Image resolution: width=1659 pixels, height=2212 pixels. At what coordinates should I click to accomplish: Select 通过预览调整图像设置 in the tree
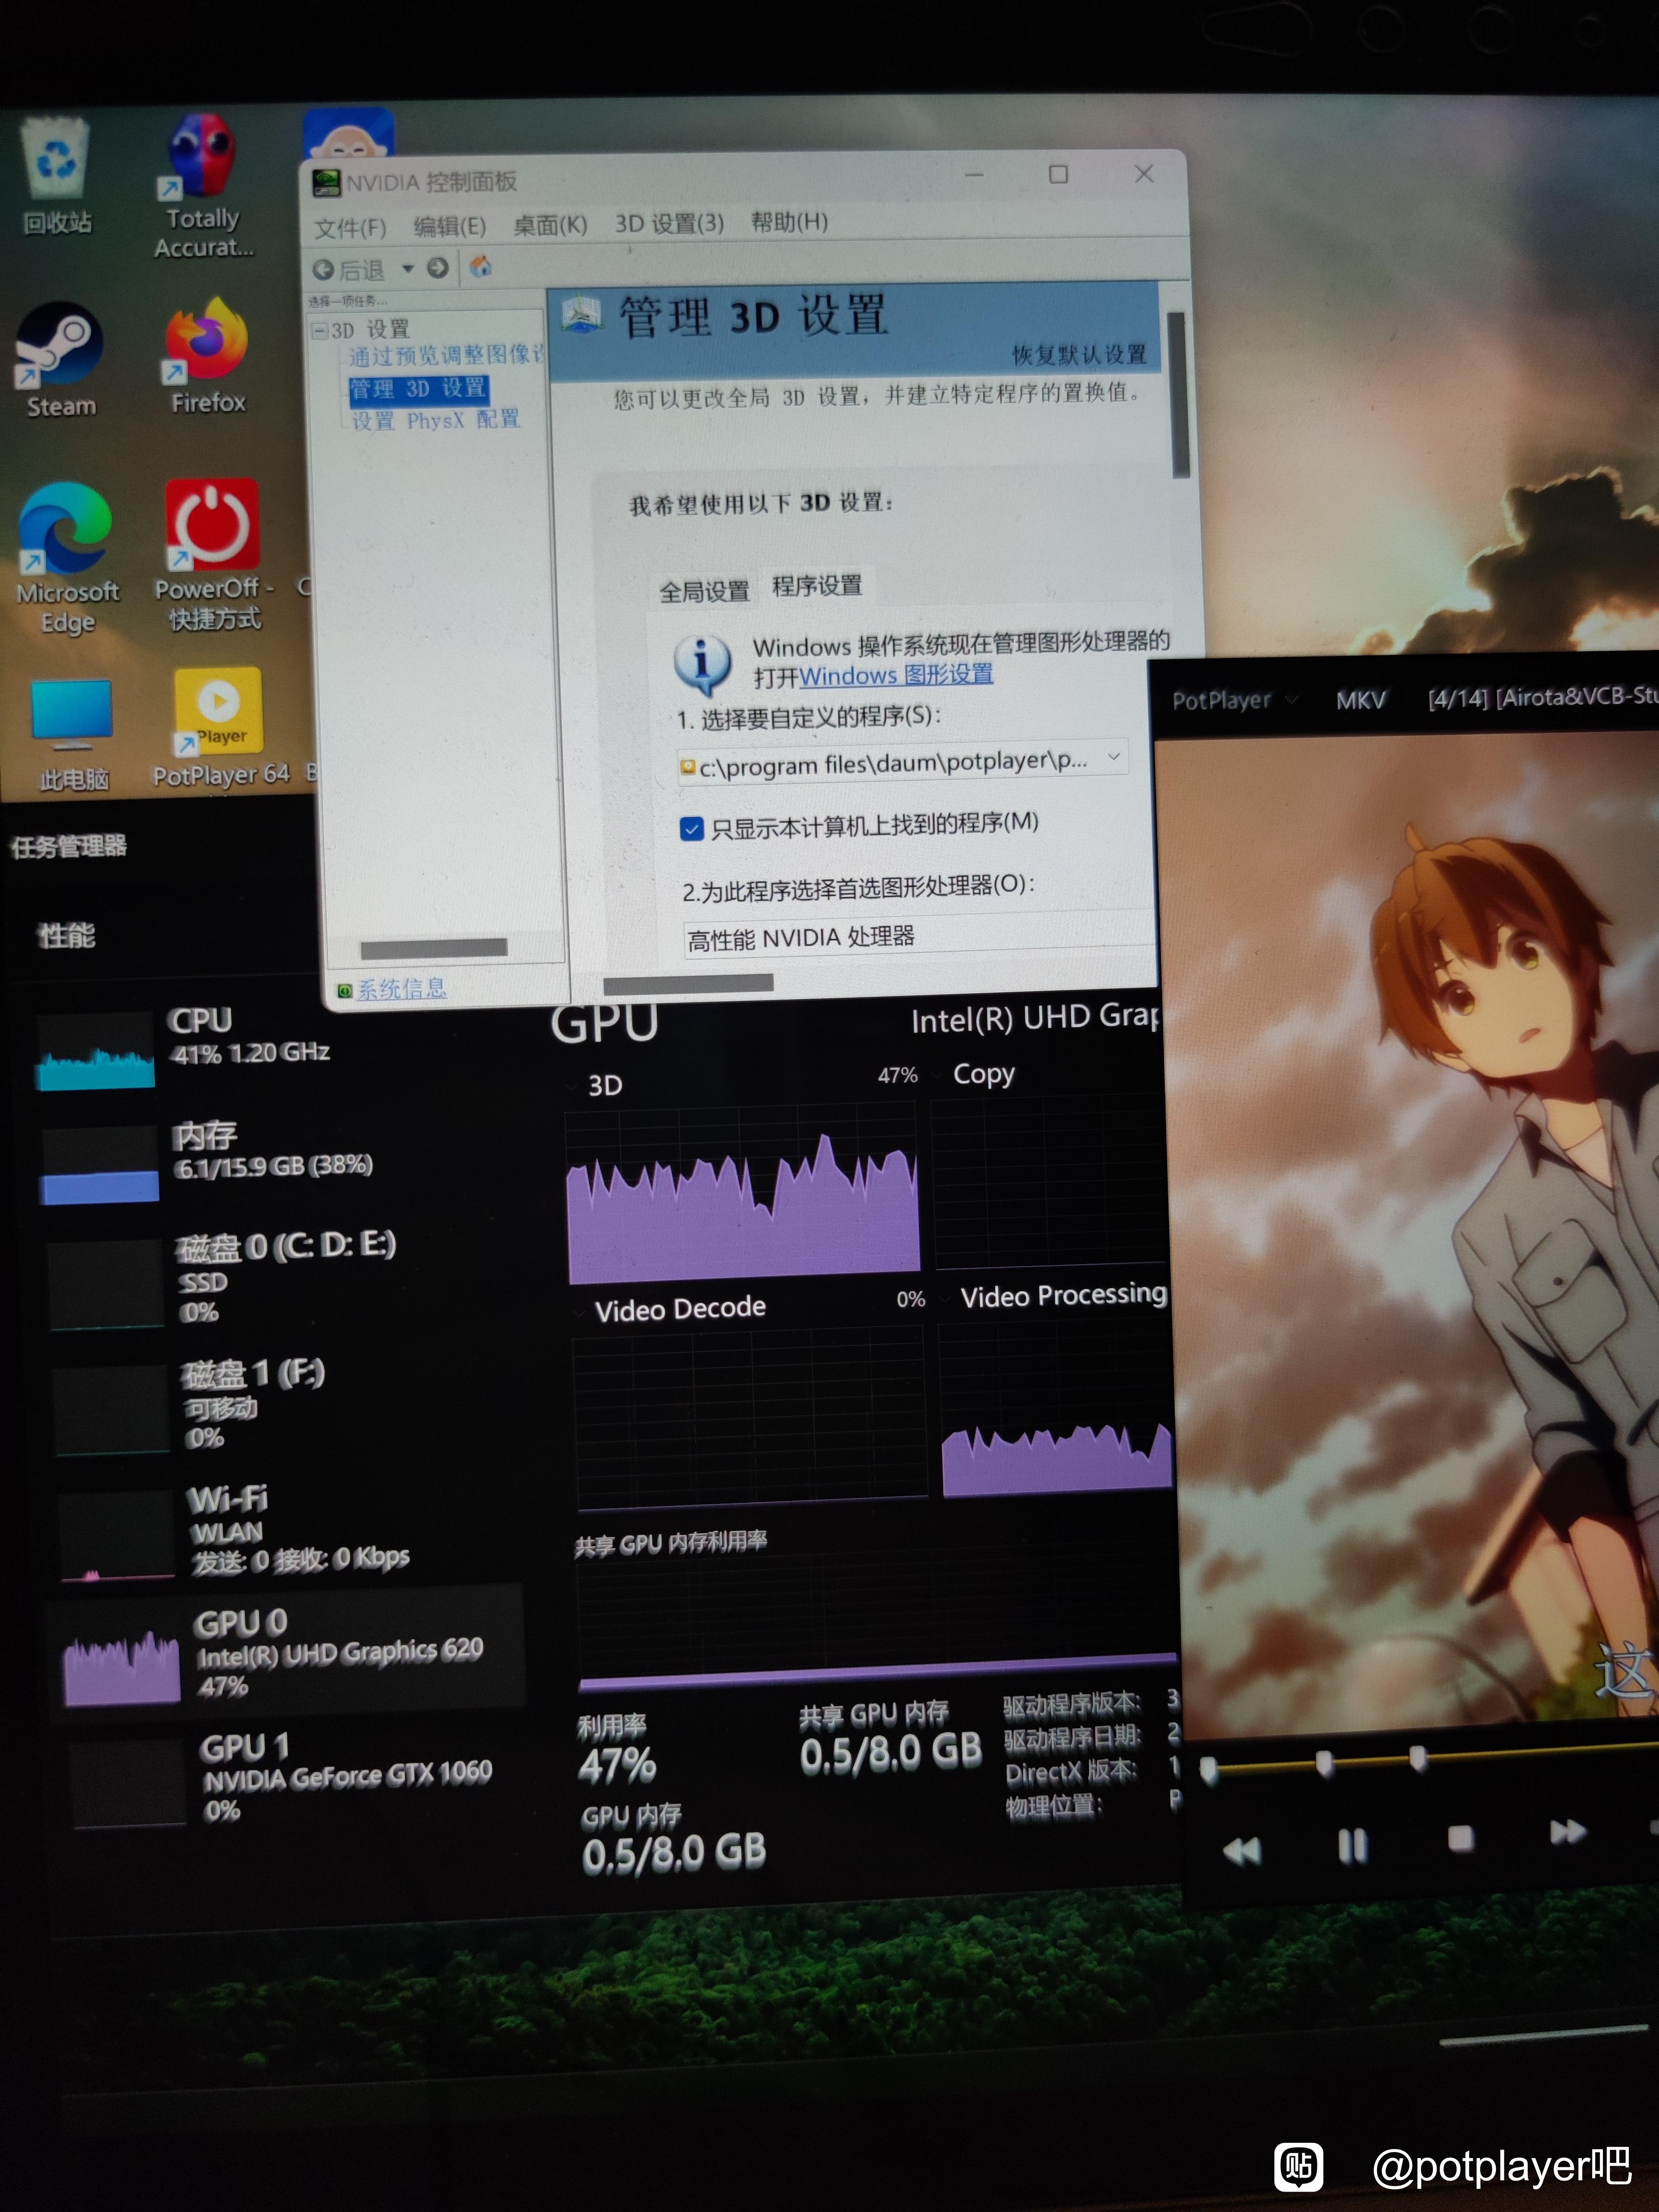[446, 355]
